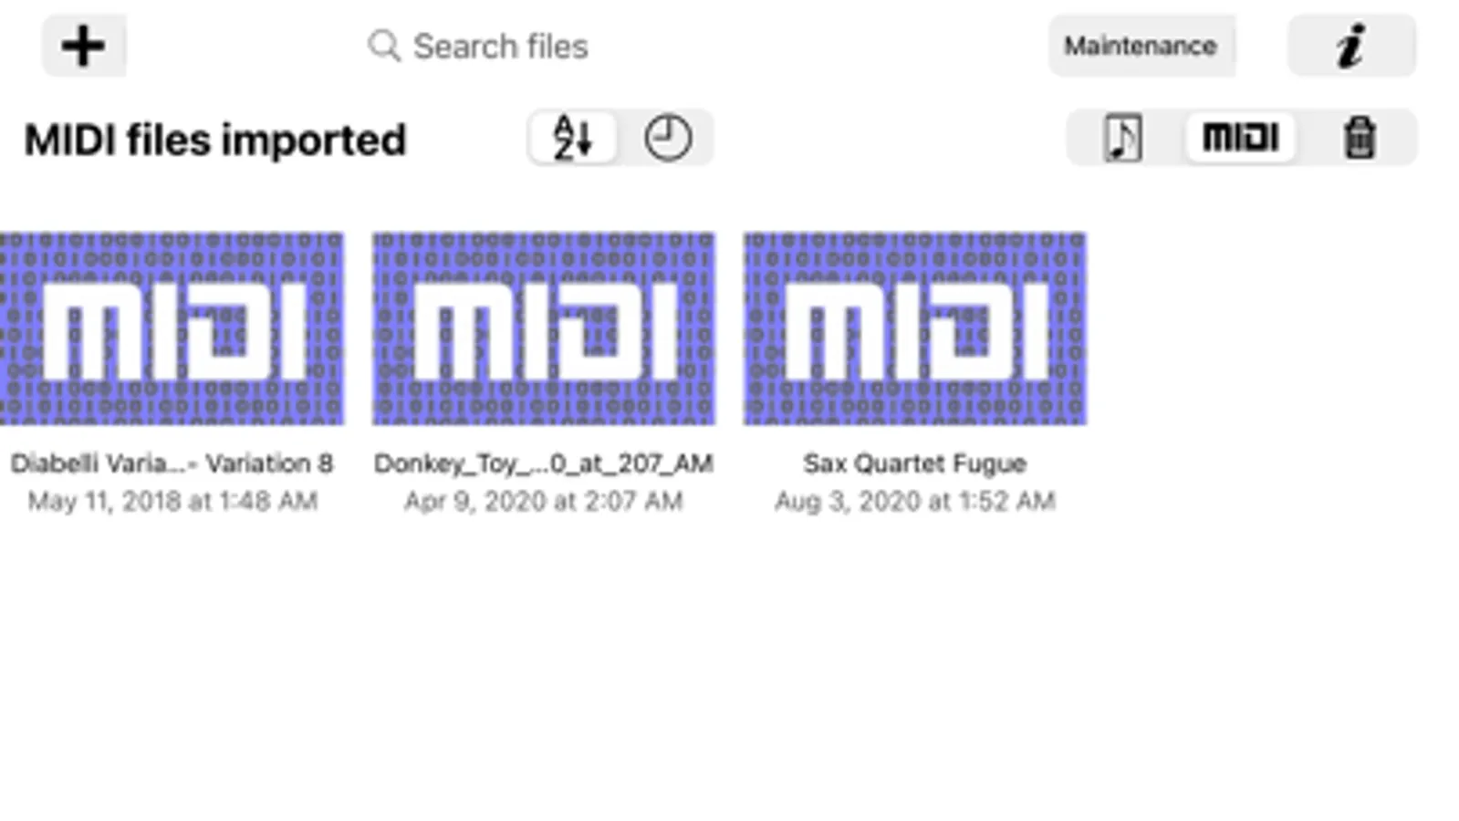This screenshot has height=821, width=1459.
Task: Click the May 11, 2018 date label
Action: tap(172, 501)
